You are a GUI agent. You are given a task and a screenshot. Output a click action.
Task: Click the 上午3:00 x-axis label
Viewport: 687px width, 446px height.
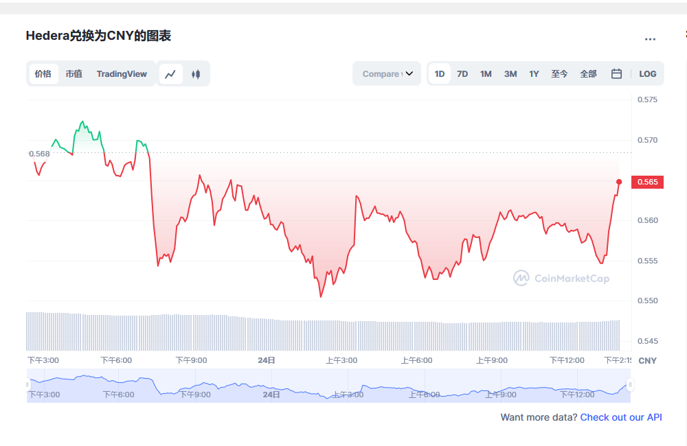click(x=341, y=360)
